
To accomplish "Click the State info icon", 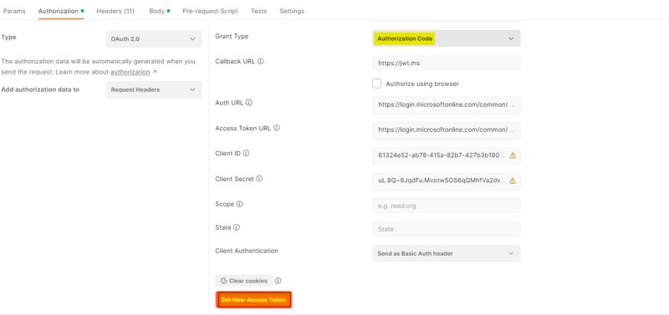I will [x=237, y=227].
